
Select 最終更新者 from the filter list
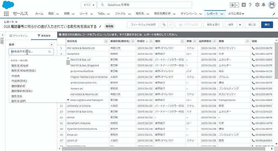[18, 86]
